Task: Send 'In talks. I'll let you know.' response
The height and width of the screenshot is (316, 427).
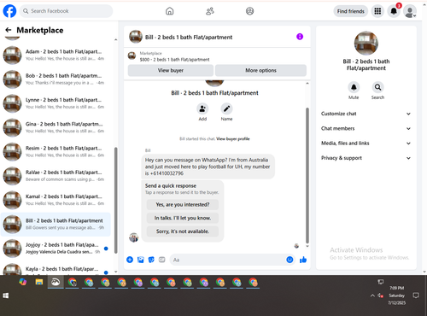Action: coord(183,218)
